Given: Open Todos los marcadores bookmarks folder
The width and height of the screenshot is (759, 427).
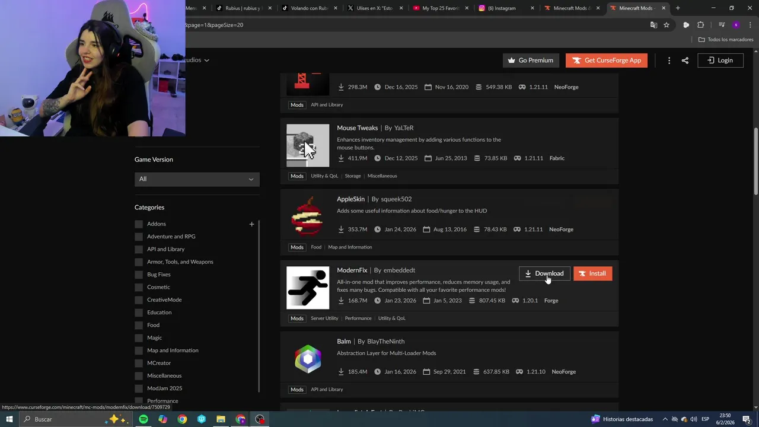Looking at the screenshot, I should point(726,40).
